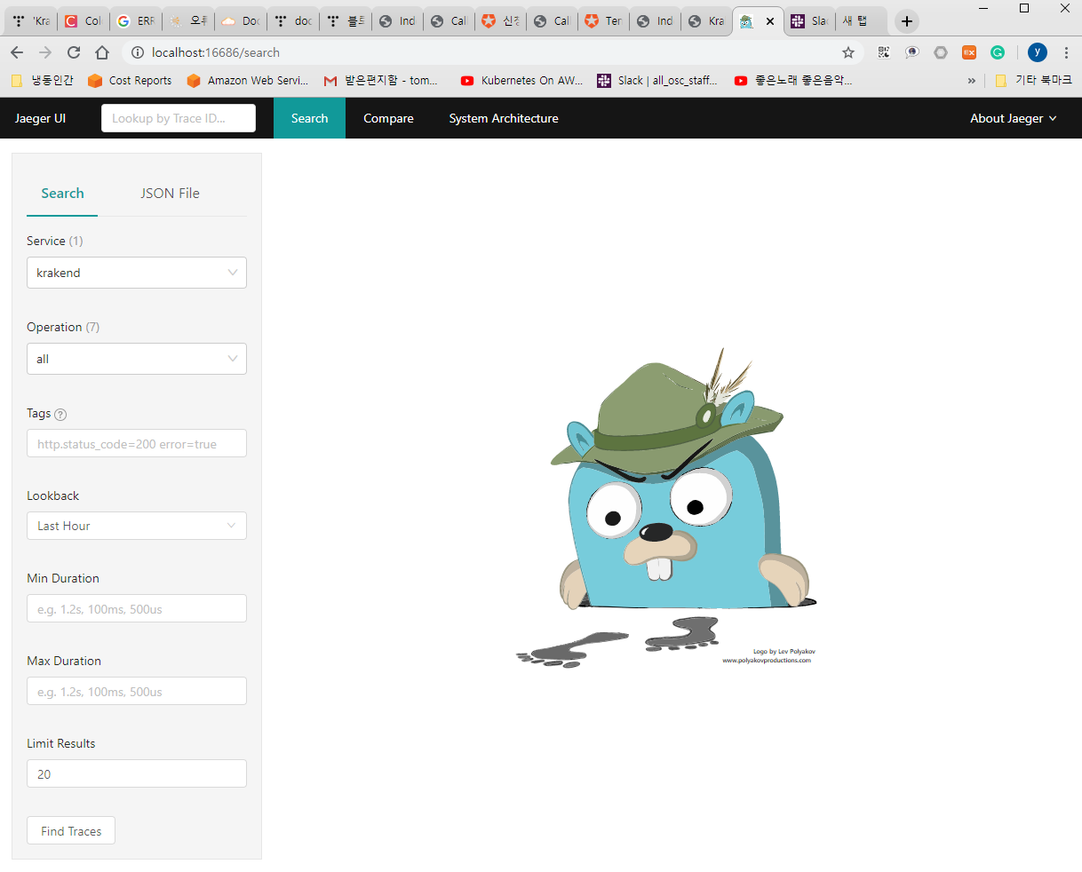Open the 냉동인간 bookmark folder
1082x872 pixels.
tap(43, 80)
